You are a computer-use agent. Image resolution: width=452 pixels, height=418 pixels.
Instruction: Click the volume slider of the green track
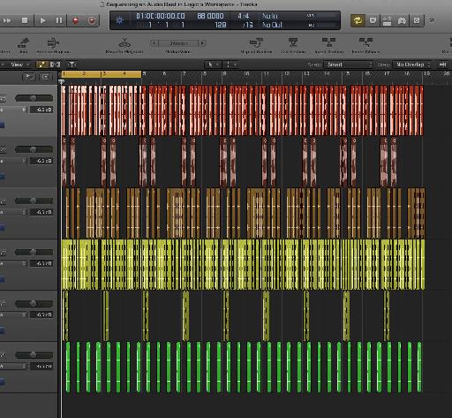(x=34, y=354)
